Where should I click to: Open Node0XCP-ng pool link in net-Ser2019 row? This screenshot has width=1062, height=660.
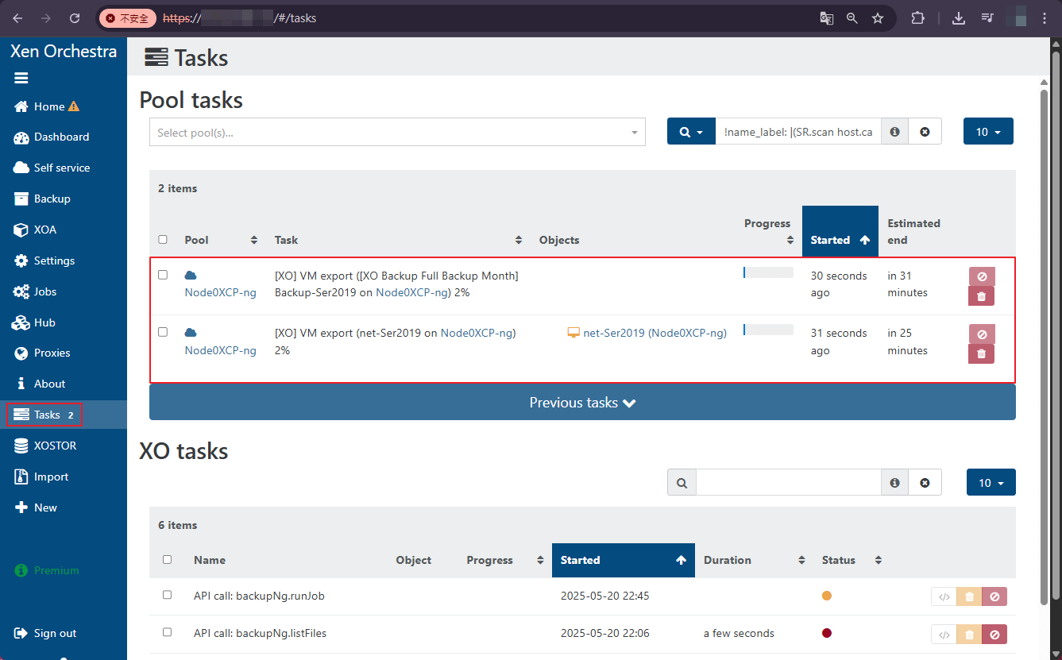220,350
